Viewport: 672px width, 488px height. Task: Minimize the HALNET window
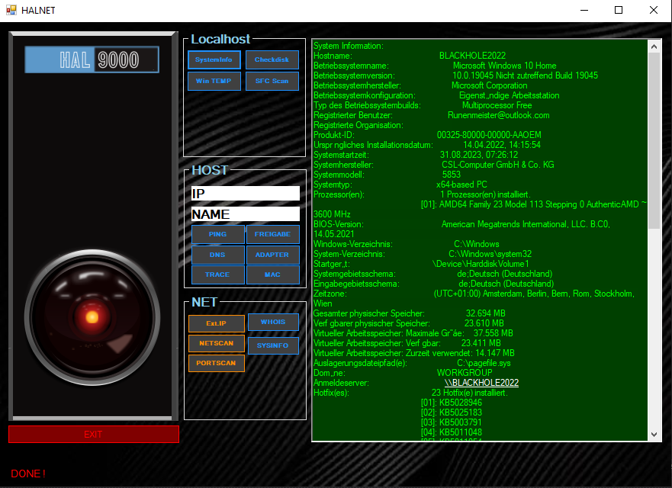pos(584,10)
